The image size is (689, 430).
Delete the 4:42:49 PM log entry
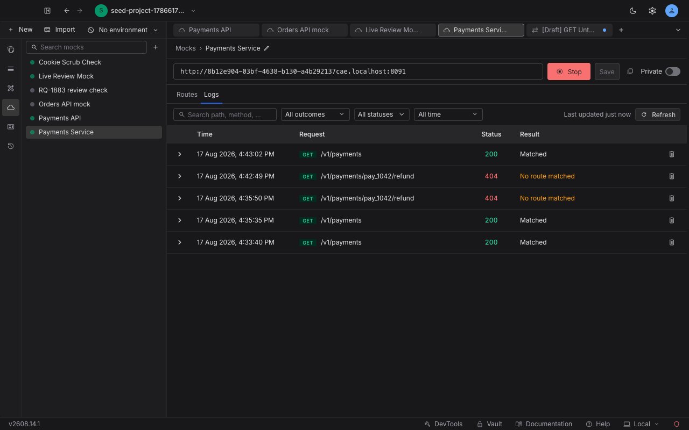(x=672, y=176)
